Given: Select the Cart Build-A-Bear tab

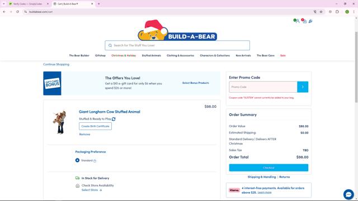Looking at the screenshot, I should pyautogui.click(x=73, y=4).
